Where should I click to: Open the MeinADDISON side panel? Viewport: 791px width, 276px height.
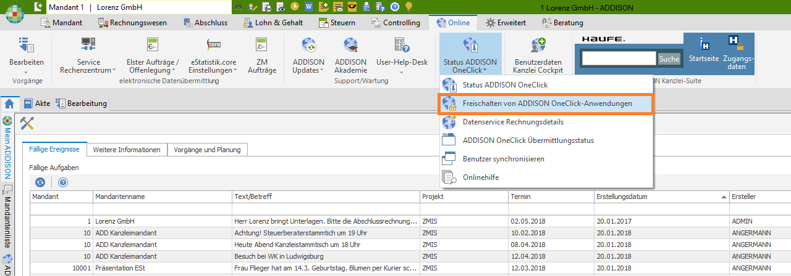click(x=8, y=148)
